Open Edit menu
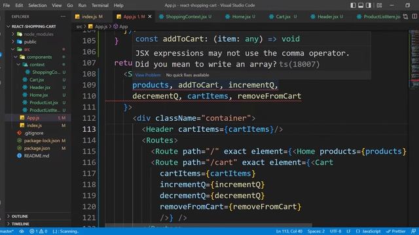 click(x=19, y=5)
